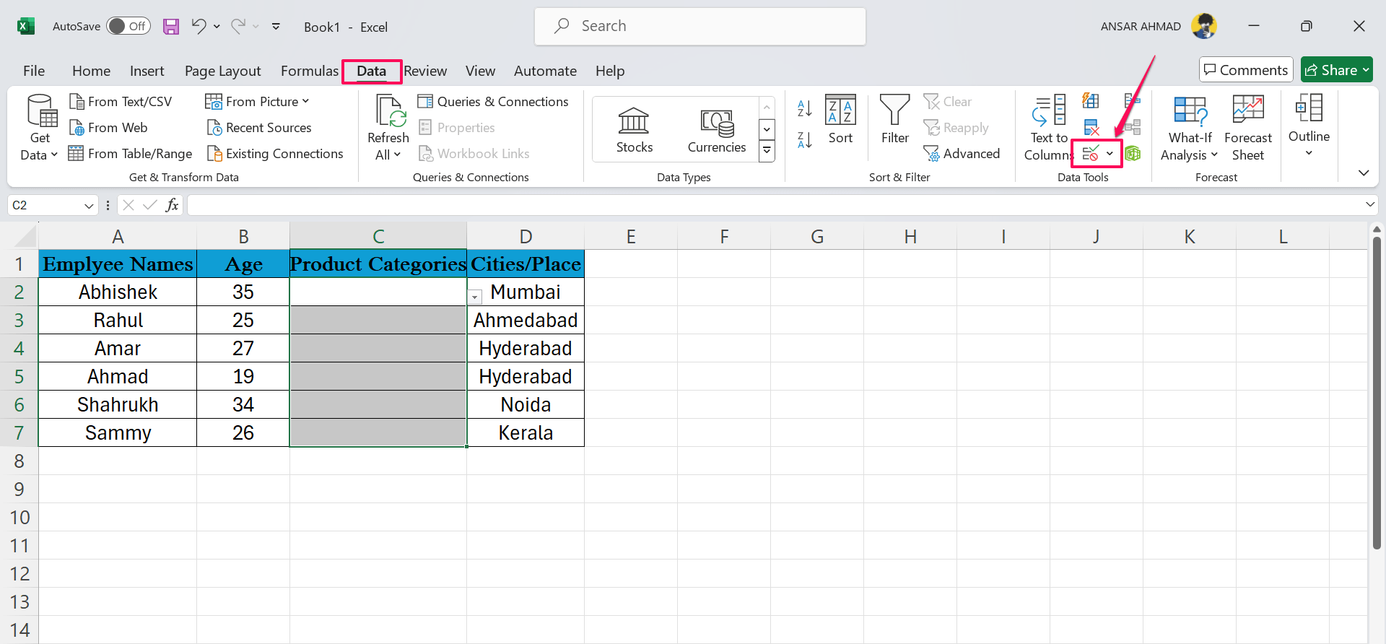Screen dimensions: 1386x644
Task: Collapse the ribbon with chevron
Action: pyautogui.click(x=1364, y=173)
